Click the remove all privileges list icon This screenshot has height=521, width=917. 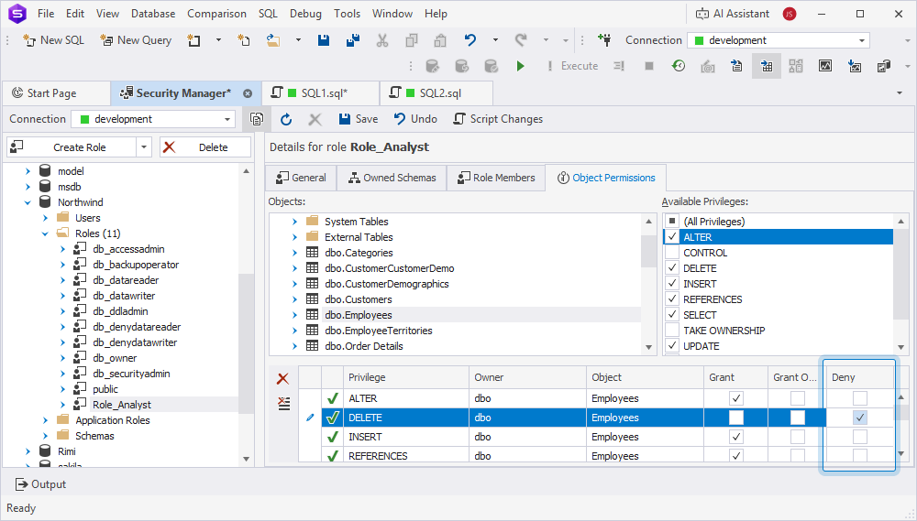pyautogui.click(x=283, y=403)
